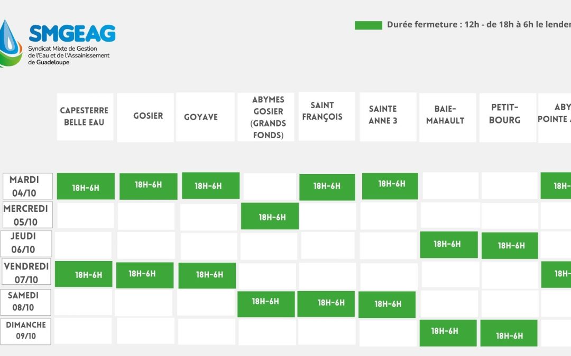The height and width of the screenshot is (356, 571).
Task: Click the Mardi 04/10 row label
Action: (x=27, y=186)
